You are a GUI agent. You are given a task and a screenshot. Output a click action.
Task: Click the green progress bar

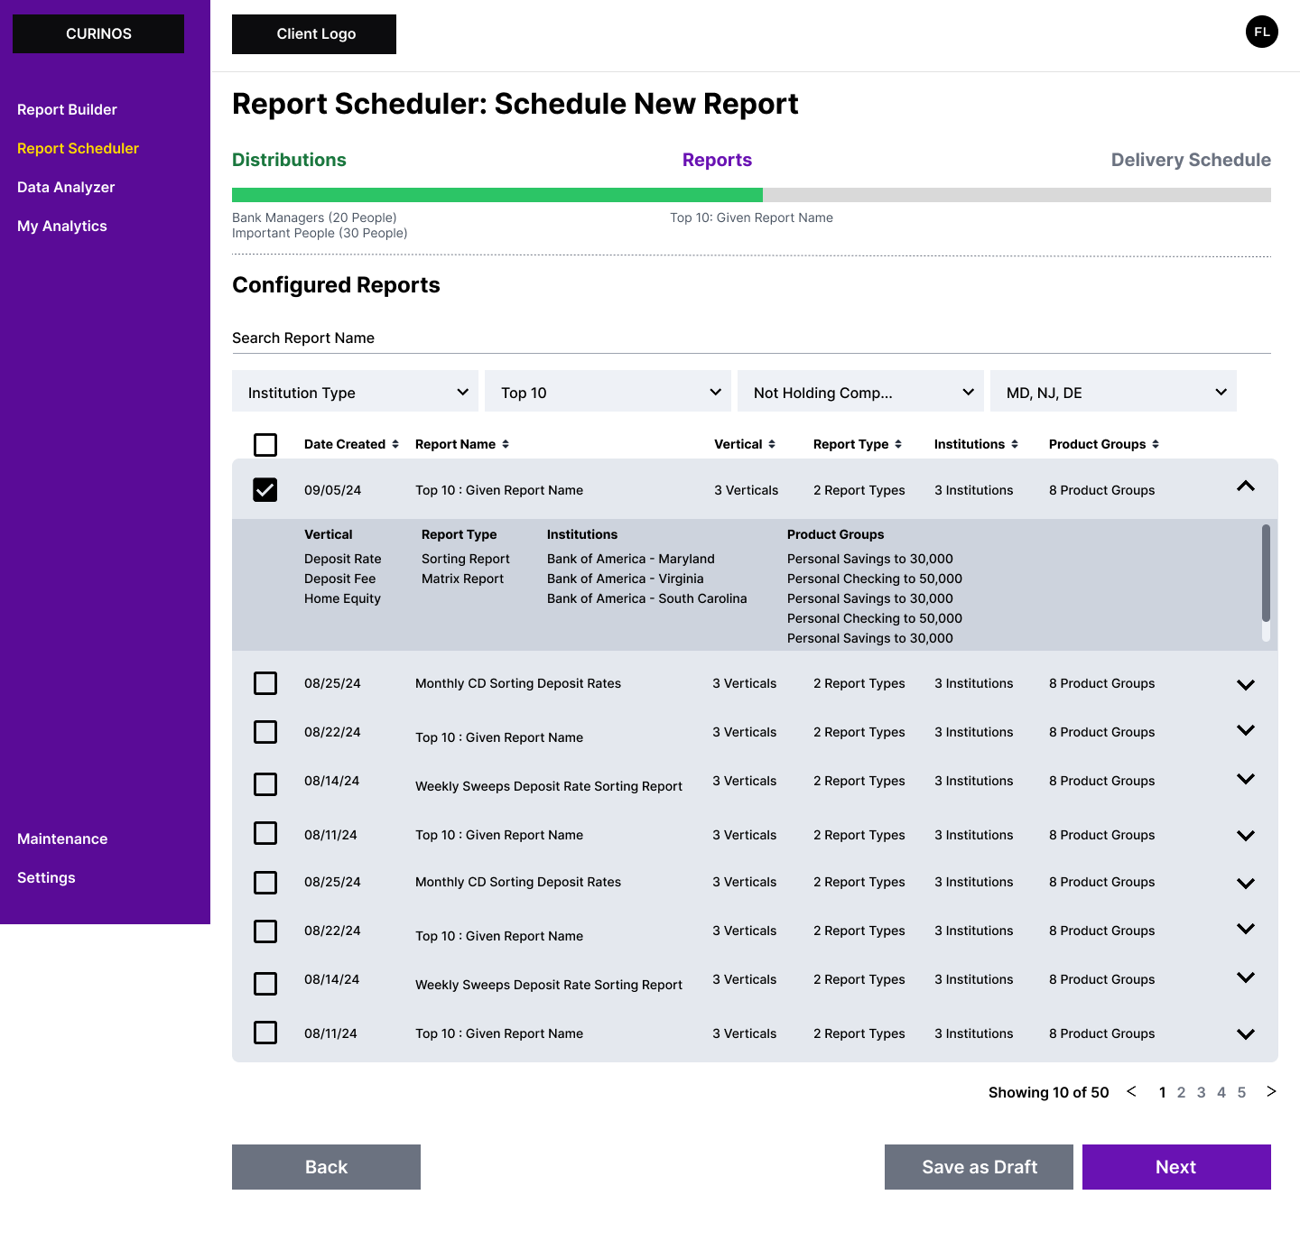(x=497, y=195)
